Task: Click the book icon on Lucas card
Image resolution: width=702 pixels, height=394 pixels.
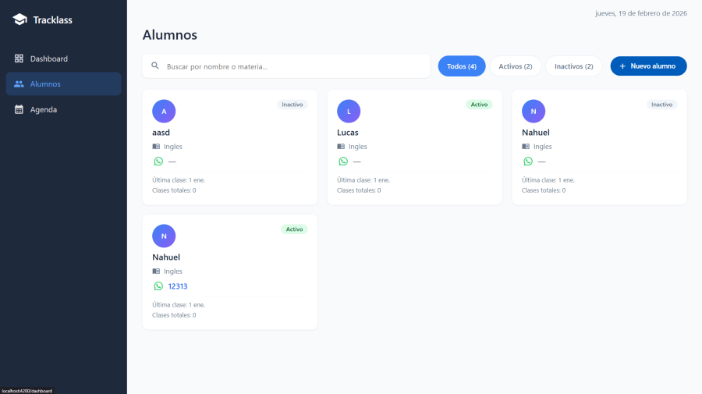Action: point(341,147)
